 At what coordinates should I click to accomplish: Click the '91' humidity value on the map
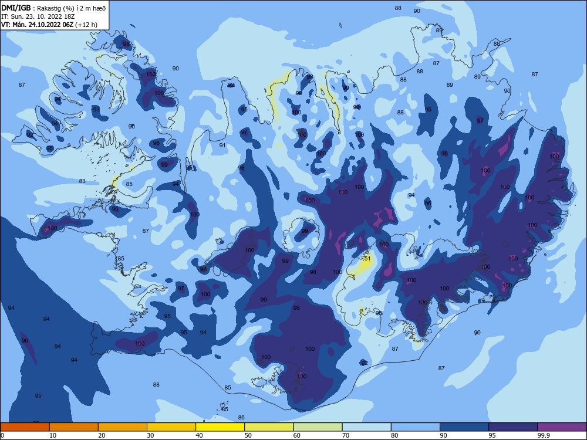point(222,145)
